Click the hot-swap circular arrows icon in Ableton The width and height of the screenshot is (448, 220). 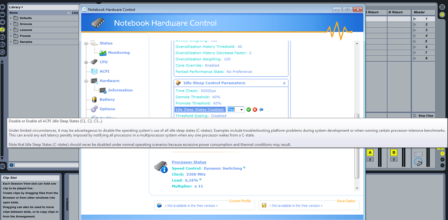[3, 52]
